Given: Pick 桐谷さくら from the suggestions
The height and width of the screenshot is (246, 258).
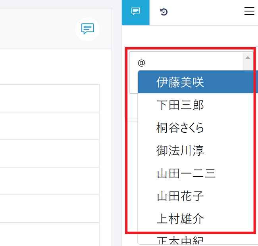Looking at the screenshot, I should 180,128.
